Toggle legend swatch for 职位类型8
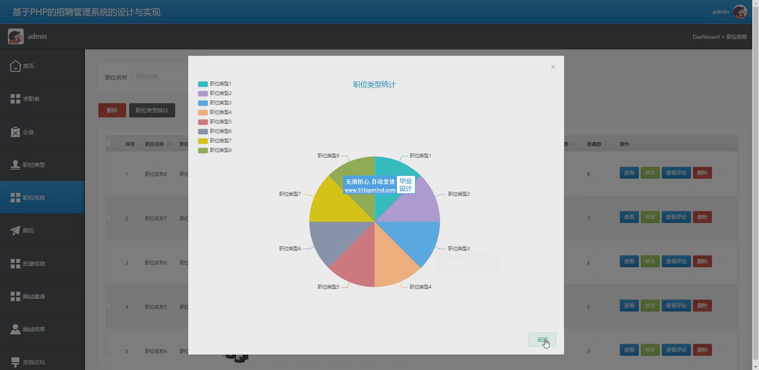The image size is (759, 370). coord(203,150)
